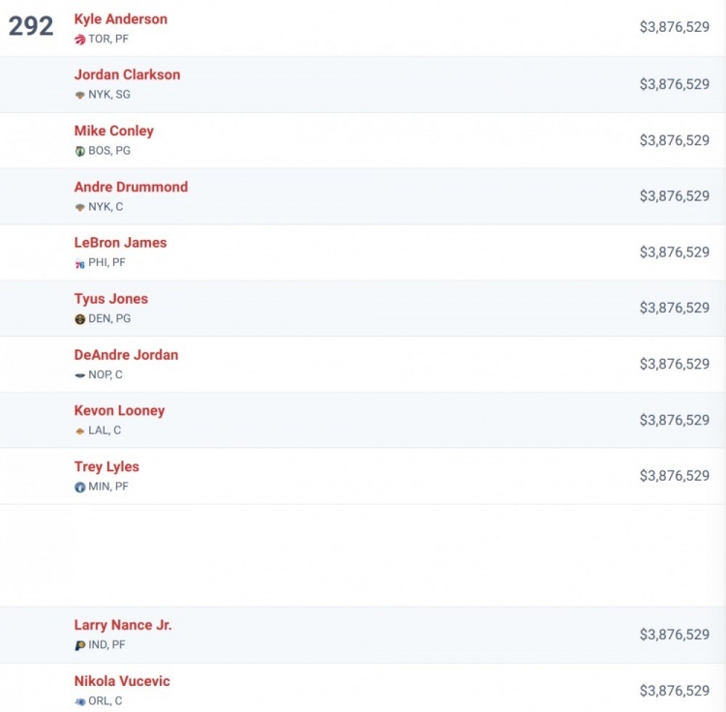726x712 pixels.
Task: Click the Toronto Raptors logo under Kyle Anderson
Action: (80, 40)
